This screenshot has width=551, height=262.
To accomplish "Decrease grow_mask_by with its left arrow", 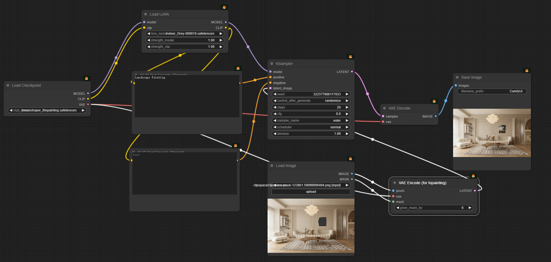I will pyautogui.click(x=398, y=208).
